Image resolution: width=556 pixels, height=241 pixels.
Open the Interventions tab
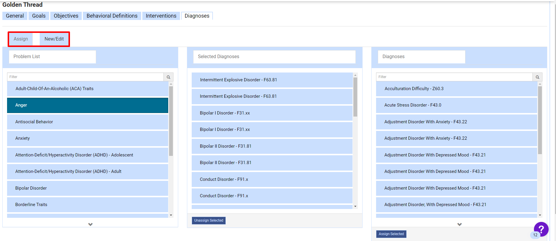tap(161, 16)
